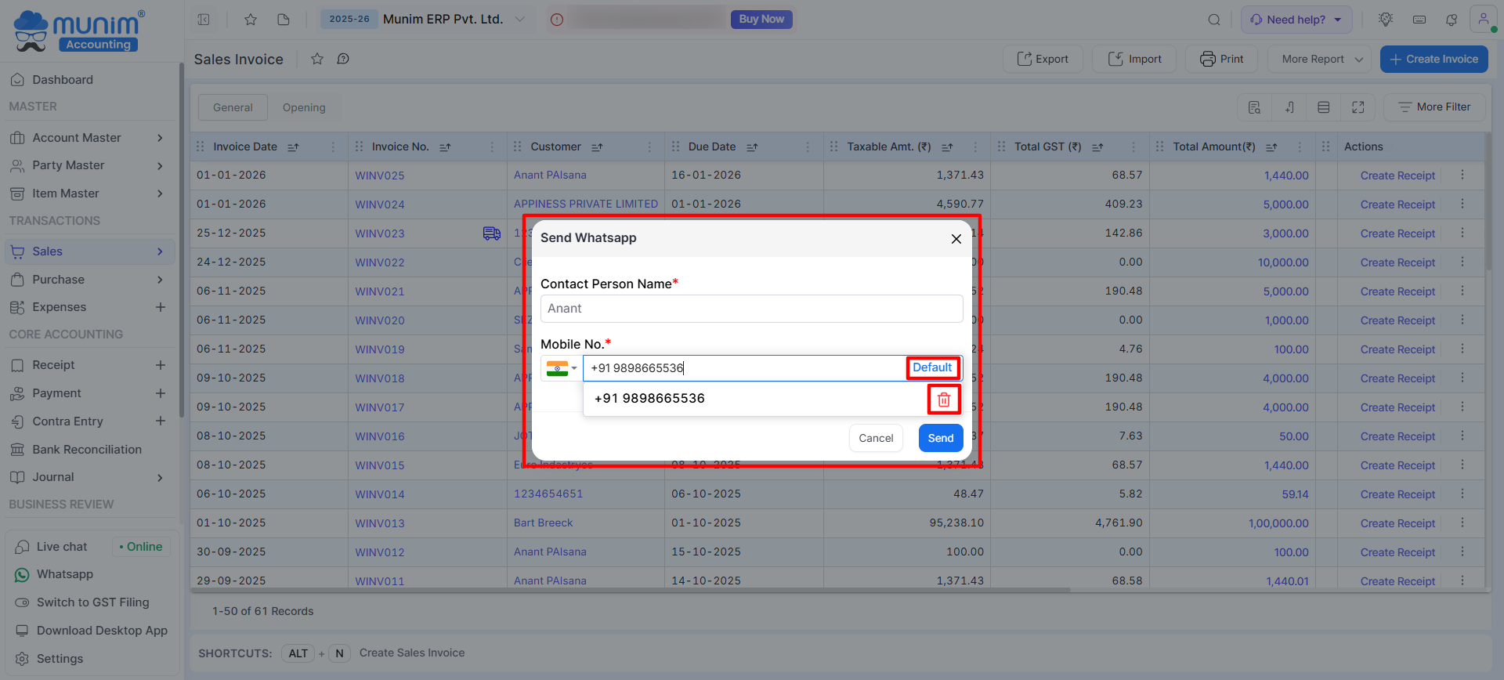Toggle the sidebar collapse icon
Screen dimensions: 1504x680
[204, 20]
